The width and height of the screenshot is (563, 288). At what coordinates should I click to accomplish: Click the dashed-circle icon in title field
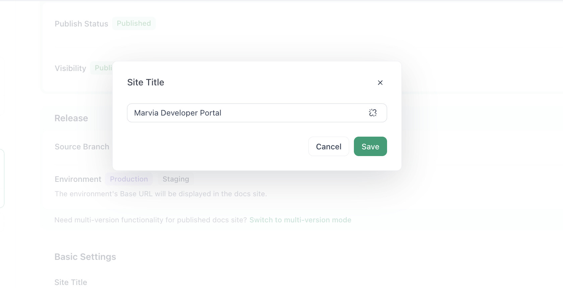(373, 113)
